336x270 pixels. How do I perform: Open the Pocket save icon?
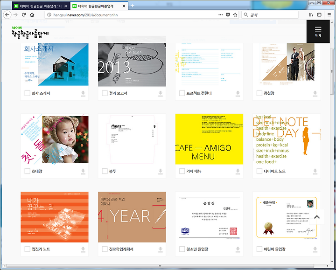click(x=228, y=15)
